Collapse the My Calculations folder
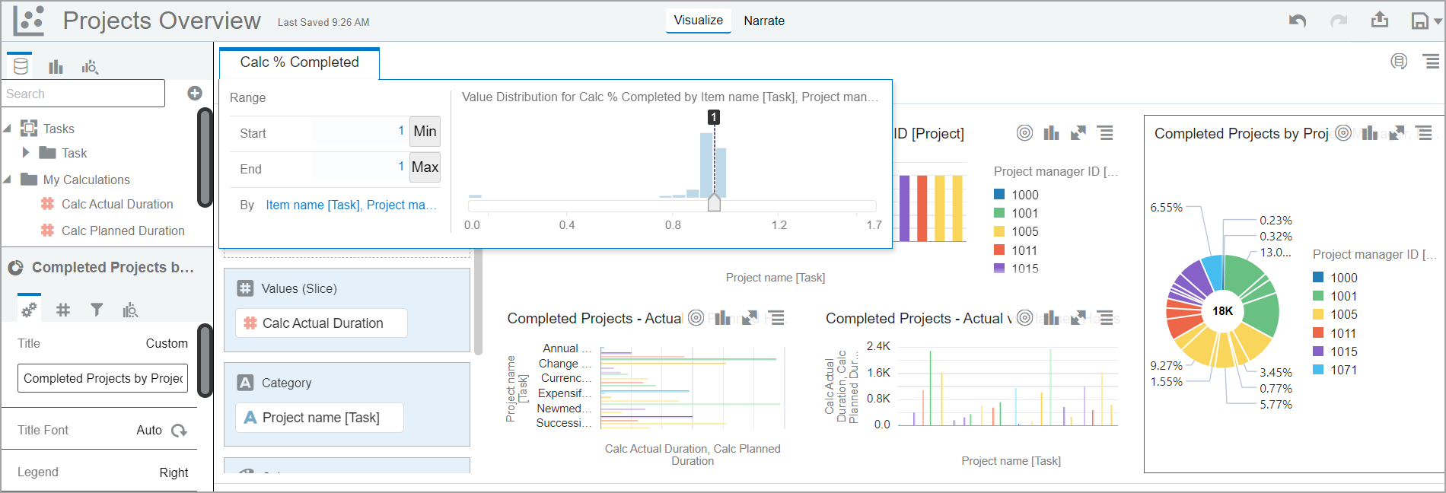1446x493 pixels. (x=7, y=180)
